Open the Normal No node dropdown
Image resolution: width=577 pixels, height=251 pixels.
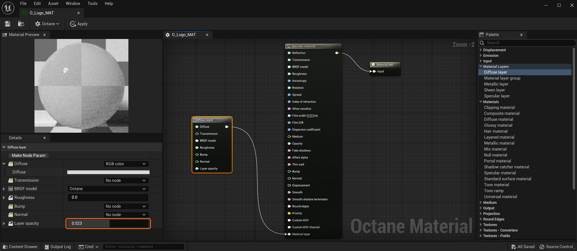point(126,215)
